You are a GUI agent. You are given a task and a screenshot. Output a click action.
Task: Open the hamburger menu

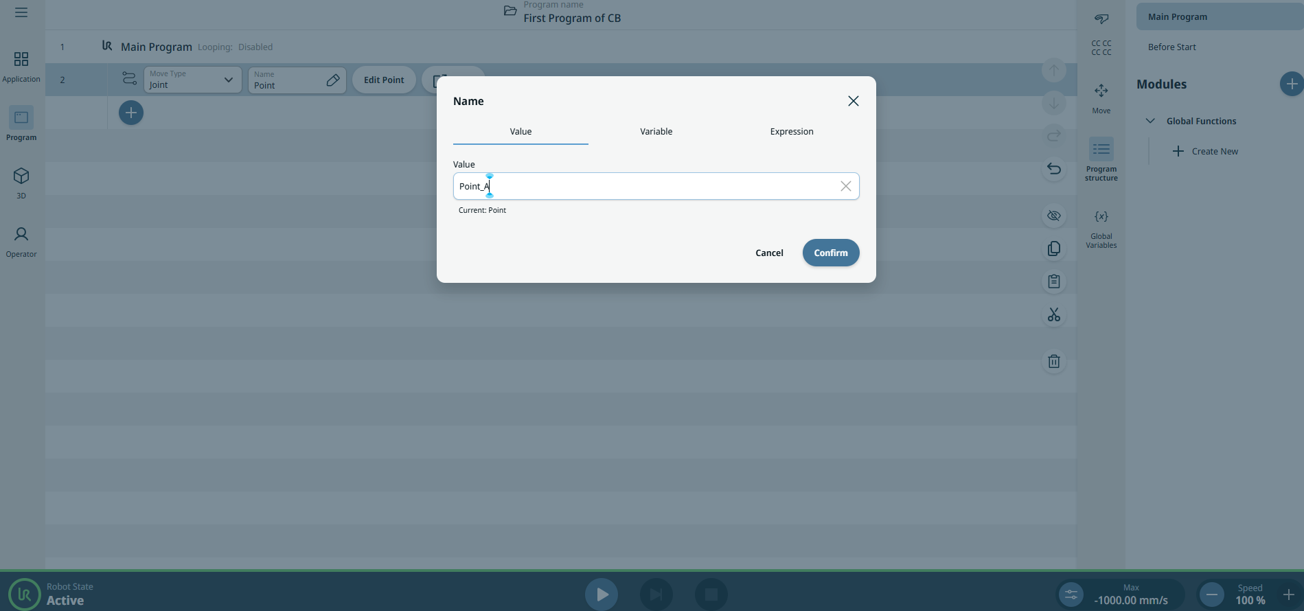click(21, 12)
